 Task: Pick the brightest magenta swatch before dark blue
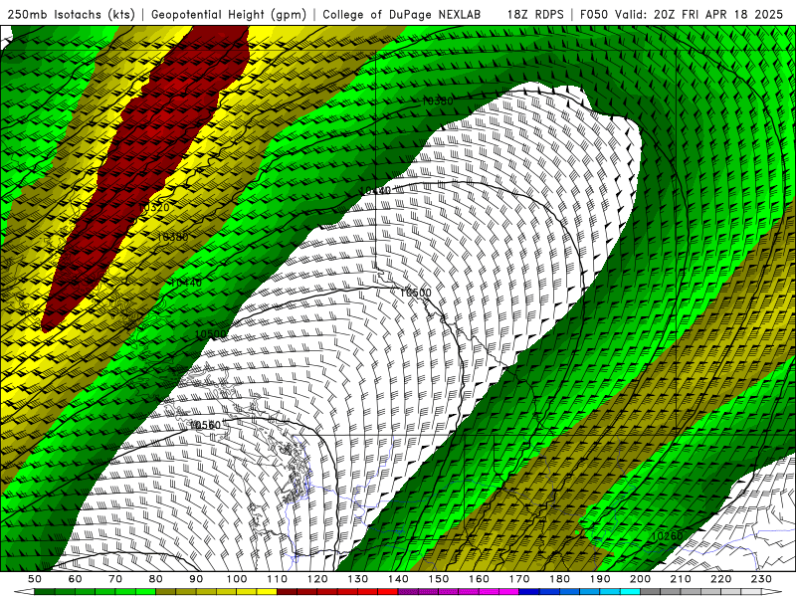pyautogui.click(x=509, y=592)
